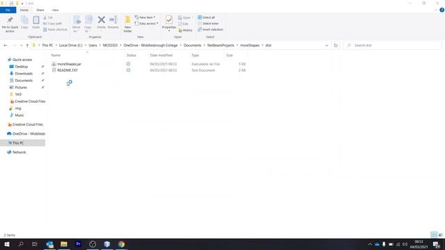Screen dimensions: 445x250
Task: Choose Paste shortcut option
Action: point(55,29)
